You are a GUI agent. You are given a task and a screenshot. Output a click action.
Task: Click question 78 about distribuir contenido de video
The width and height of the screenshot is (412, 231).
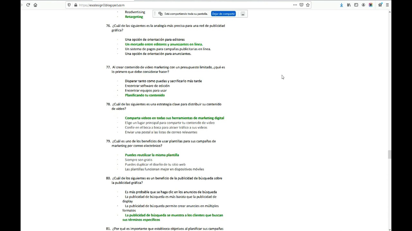click(x=164, y=107)
